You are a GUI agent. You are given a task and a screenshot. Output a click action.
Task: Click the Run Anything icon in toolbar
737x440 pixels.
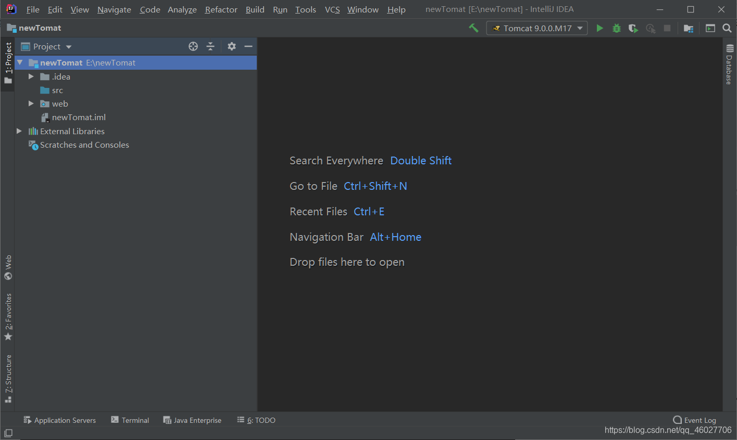pos(710,28)
